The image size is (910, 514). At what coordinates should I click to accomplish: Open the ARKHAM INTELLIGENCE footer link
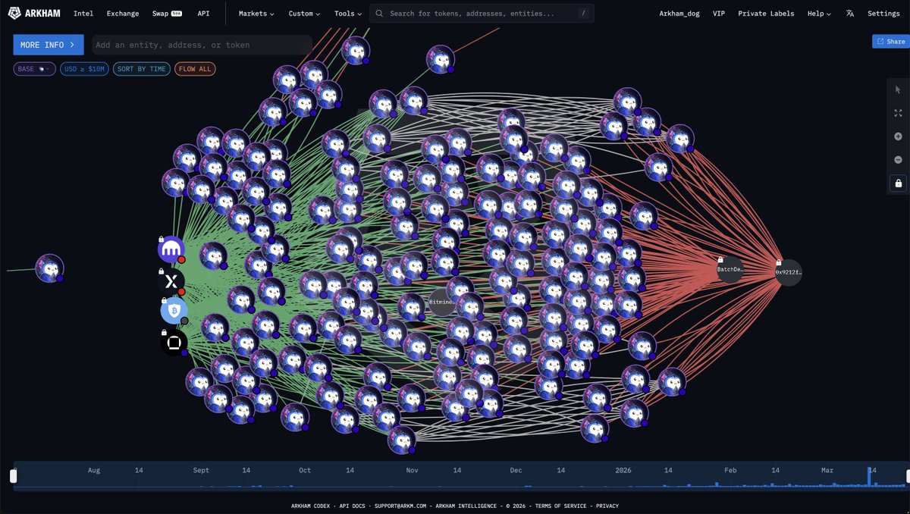[x=466, y=506]
